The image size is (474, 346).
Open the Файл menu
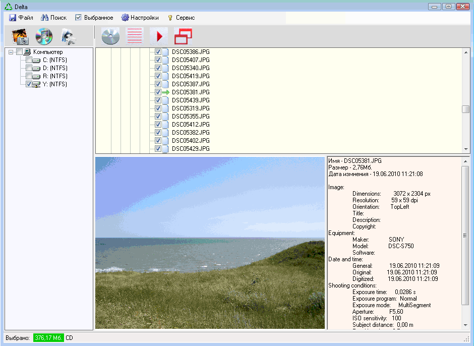point(21,18)
